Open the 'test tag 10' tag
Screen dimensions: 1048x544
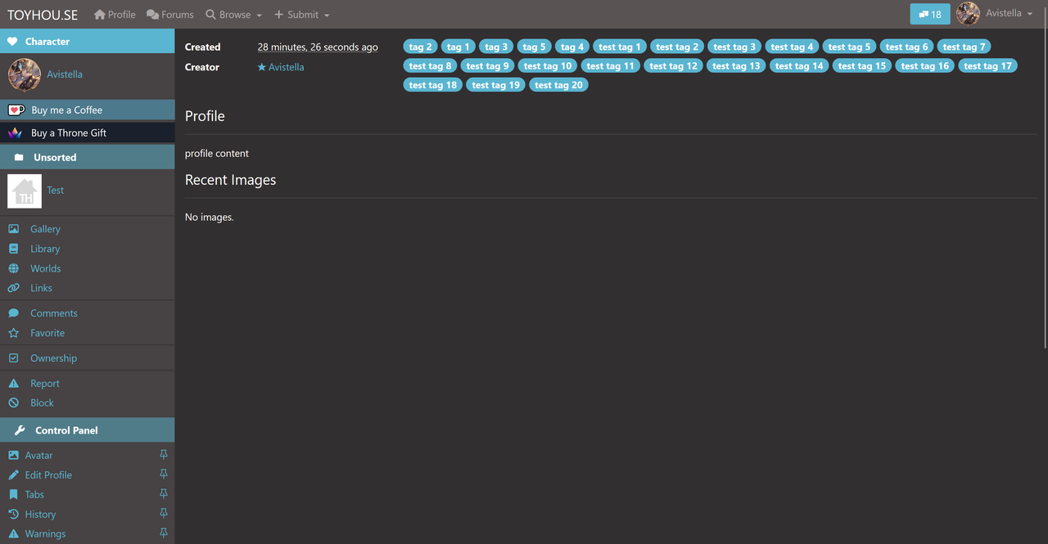point(548,65)
